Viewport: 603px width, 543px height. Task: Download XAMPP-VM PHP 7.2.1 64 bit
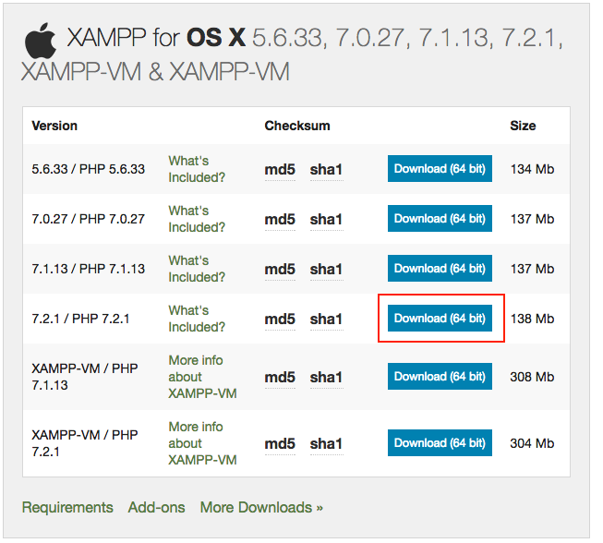click(x=440, y=443)
